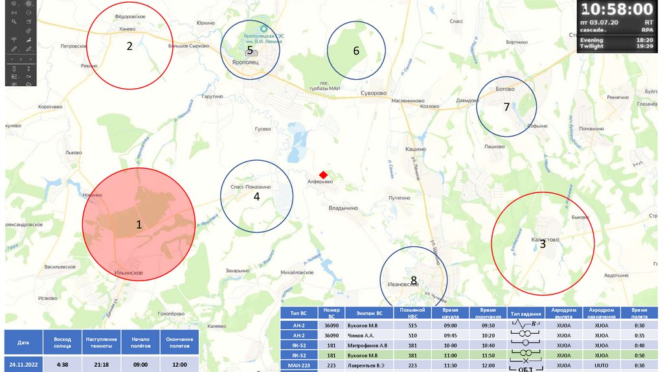This screenshot has height=372, width=663.
Task: Click the 'Суворово' map label
Action: pyautogui.click(x=374, y=93)
